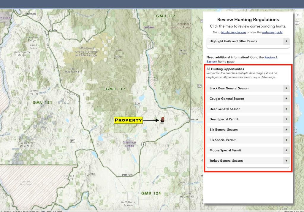Click the plus icon for Black Bear General Season
The width and height of the screenshot is (304, 212).
click(286, 88)
